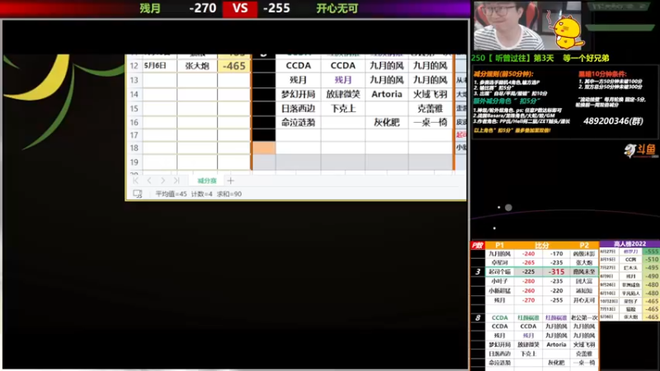
Task: Click the 放肆微笑 cell in the spreadsheet
Action: [x=343, y=94]
